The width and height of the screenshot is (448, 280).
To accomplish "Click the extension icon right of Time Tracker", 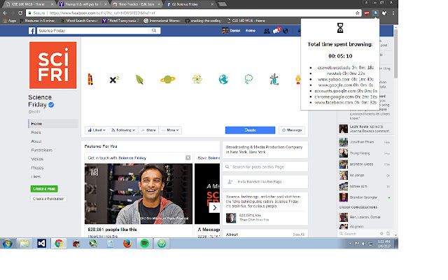I will 384,13.
